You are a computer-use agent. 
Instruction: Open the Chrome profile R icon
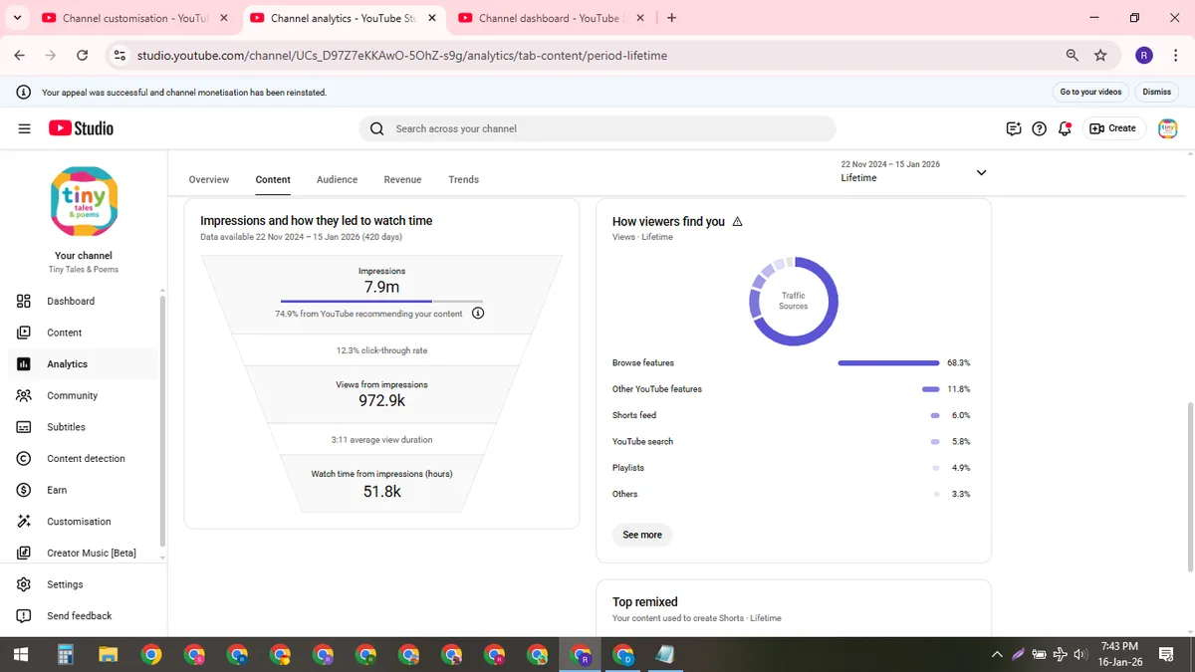(1144, 56)
